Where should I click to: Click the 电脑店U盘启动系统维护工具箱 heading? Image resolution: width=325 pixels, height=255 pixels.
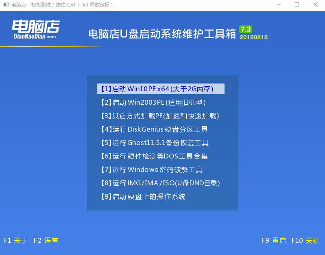[x=162, y=34]
